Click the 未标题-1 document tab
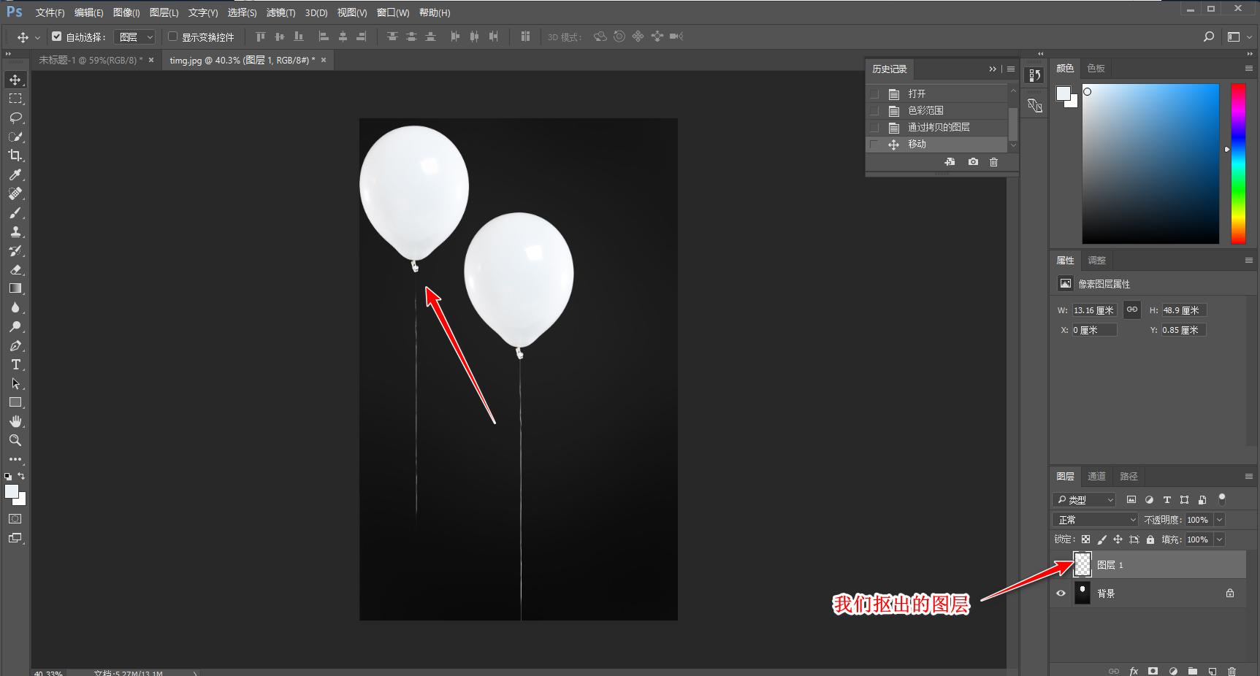The height and width of the screenshot is (676, 1260). click(91, 60)
